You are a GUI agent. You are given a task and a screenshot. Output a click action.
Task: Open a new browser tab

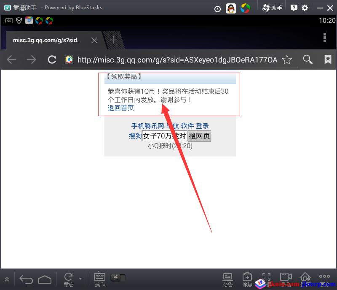[x=113, y=40]
